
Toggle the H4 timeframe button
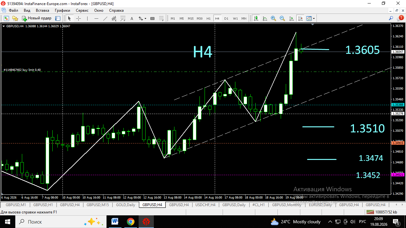(217, 18)
